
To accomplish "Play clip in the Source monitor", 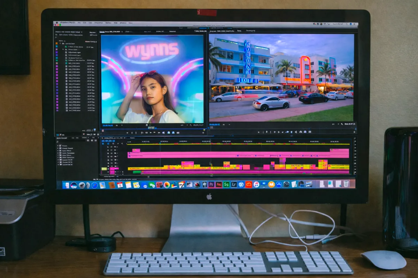I will [x=151, y=132].
